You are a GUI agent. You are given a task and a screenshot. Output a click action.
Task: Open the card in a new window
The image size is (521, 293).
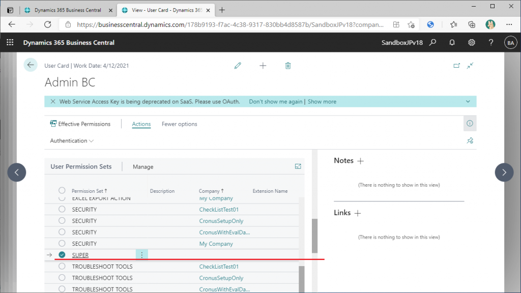click(456, 66)
